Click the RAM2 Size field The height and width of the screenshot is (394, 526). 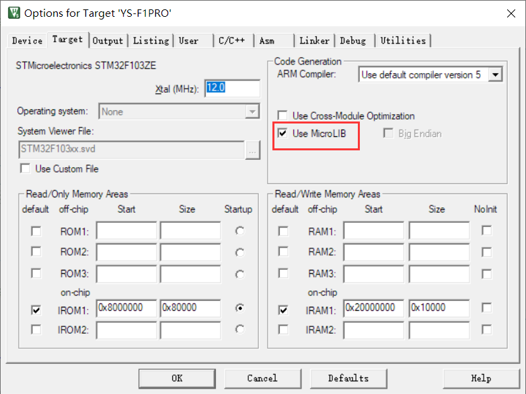click(439, 252)
